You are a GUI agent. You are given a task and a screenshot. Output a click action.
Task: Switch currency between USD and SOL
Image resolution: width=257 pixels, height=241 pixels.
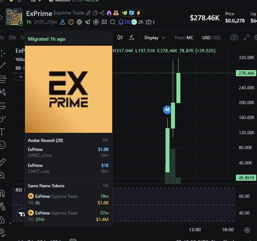[212, 38]
